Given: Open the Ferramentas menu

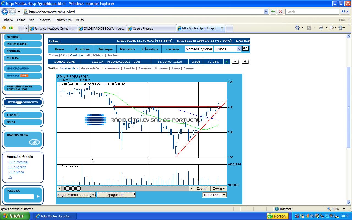Looking at the screenshot, I should (63, 20).
